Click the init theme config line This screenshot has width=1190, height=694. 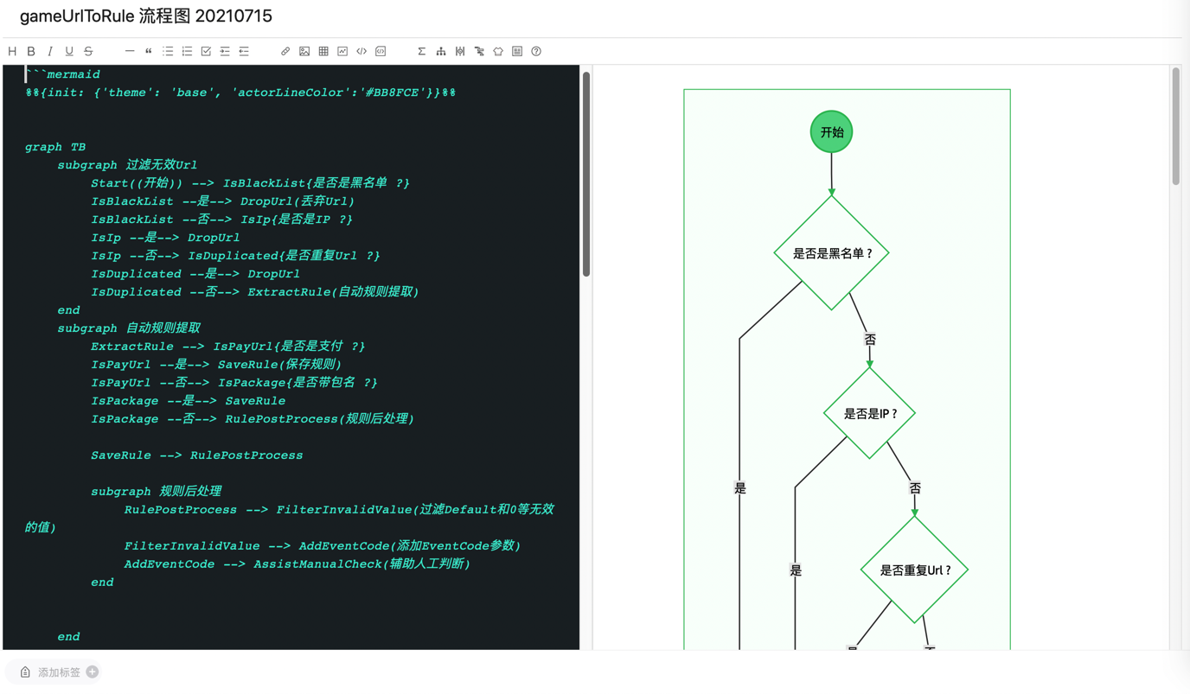pyautogui.click(x=240, y=92)
